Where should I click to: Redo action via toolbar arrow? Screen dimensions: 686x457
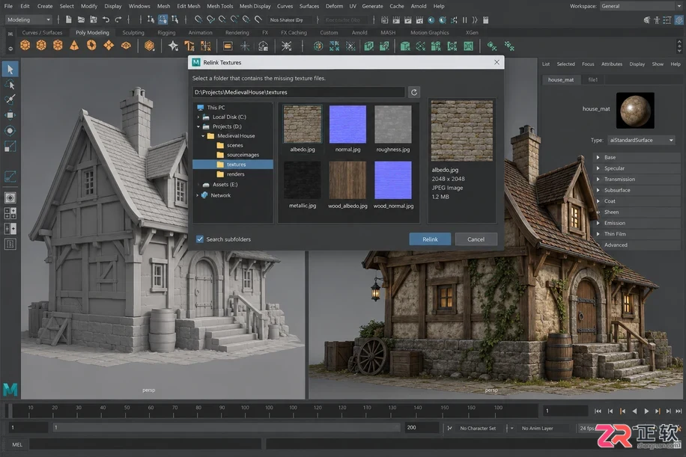(x=118, y=19)
